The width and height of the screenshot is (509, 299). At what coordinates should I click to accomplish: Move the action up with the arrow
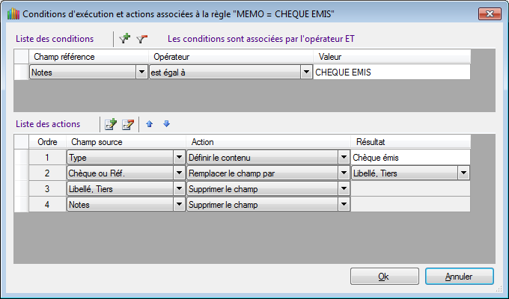[150, 124]
